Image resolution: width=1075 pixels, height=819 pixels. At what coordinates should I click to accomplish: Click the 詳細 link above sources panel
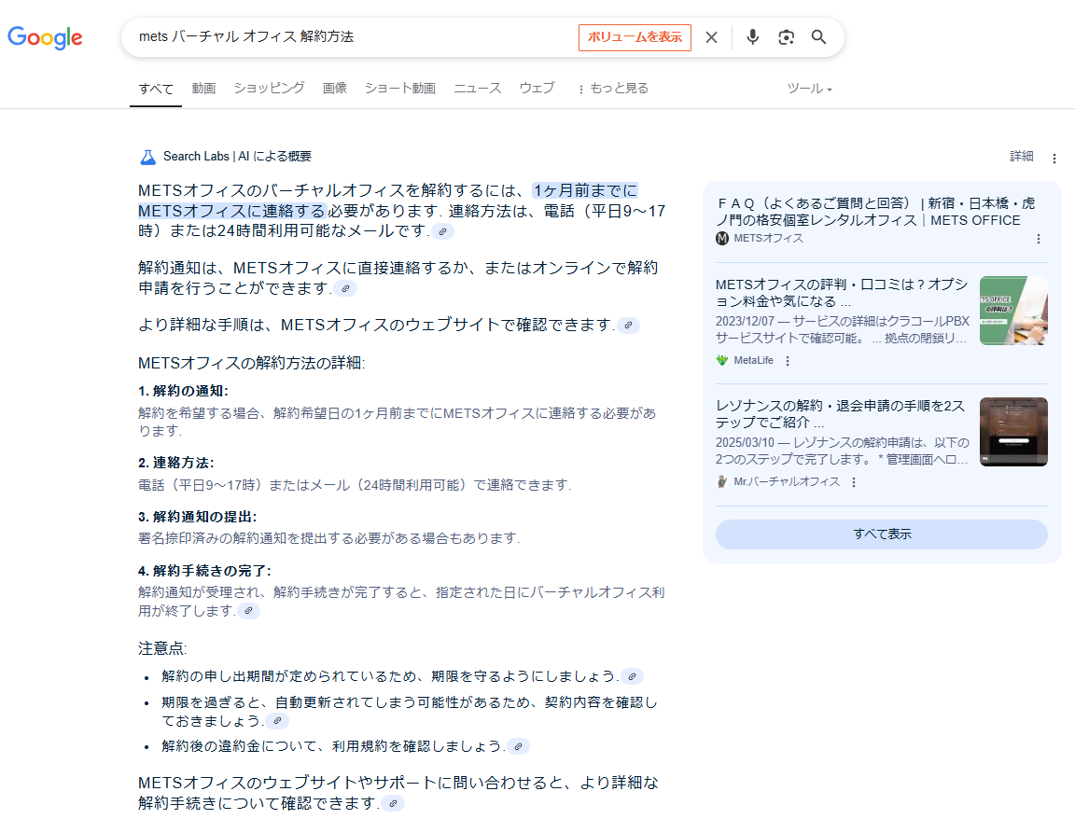tap(1022, 157)
